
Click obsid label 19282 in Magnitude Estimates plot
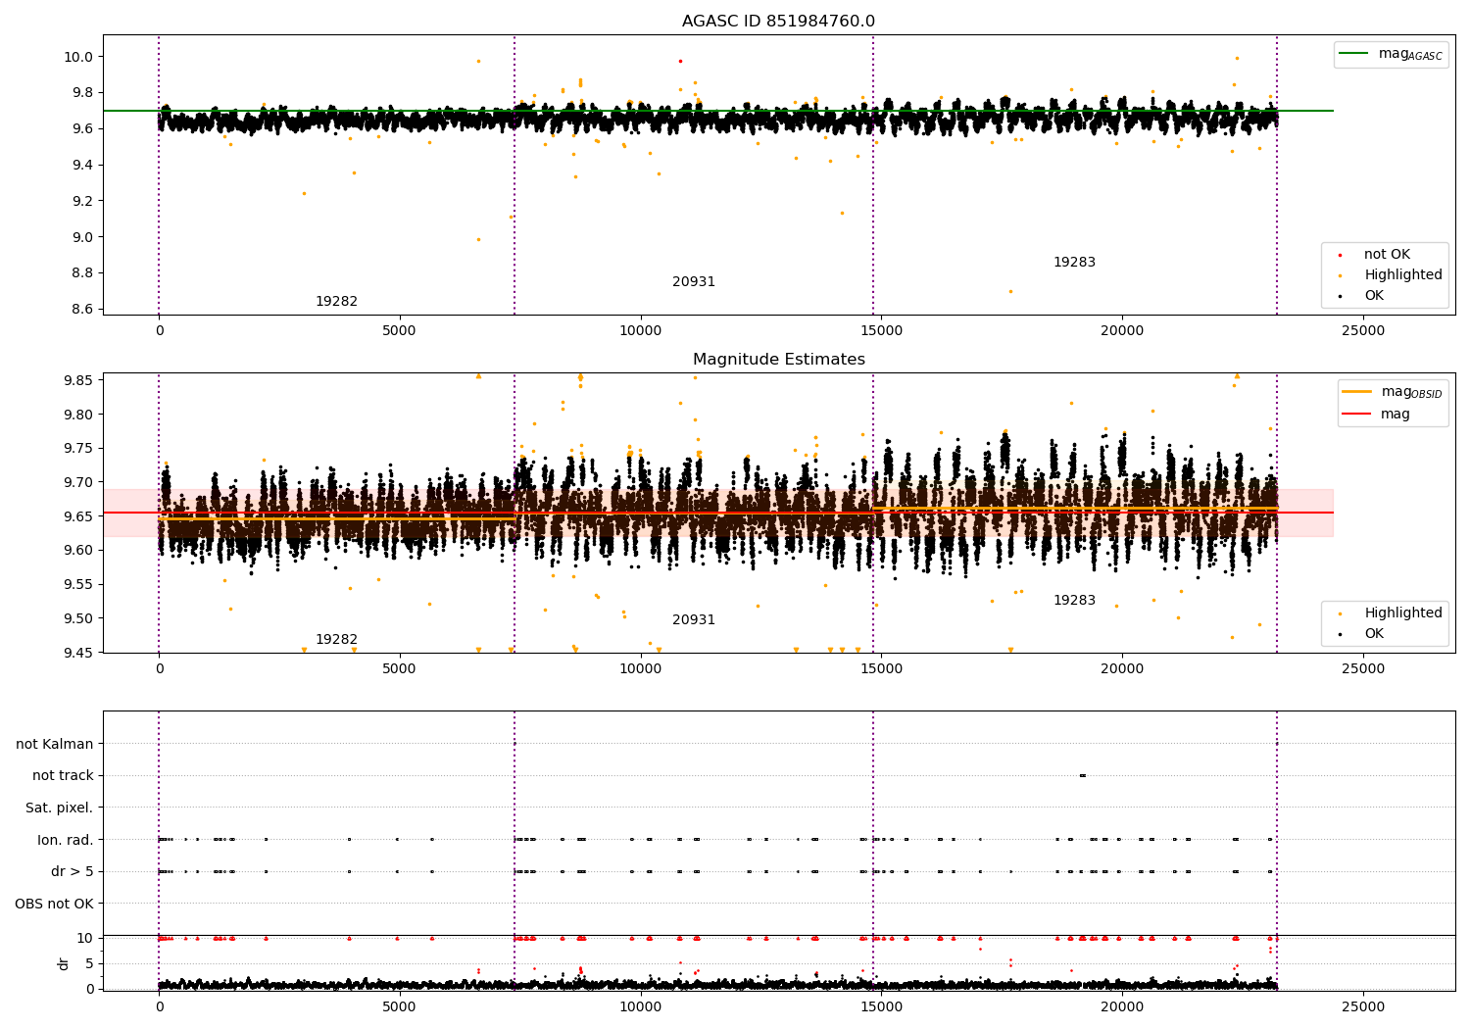tap(336, 640)
